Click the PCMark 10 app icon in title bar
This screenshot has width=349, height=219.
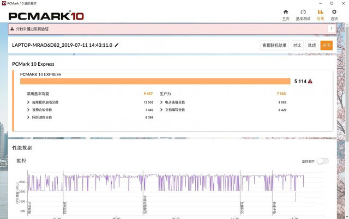click(4, 3)
